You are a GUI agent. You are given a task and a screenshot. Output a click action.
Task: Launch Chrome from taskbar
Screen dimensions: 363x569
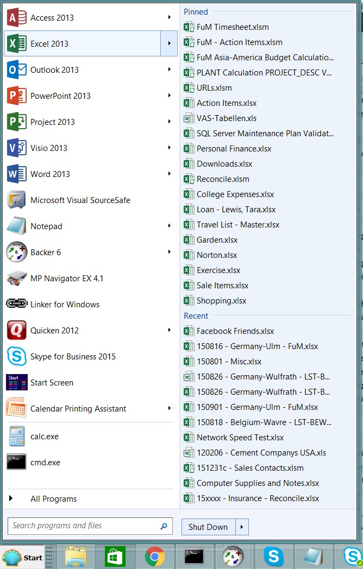(154, 557)
